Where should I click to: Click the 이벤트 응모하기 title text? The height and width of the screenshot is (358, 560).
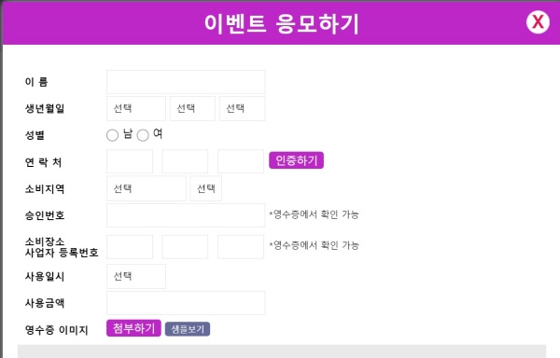pos(282,23)
